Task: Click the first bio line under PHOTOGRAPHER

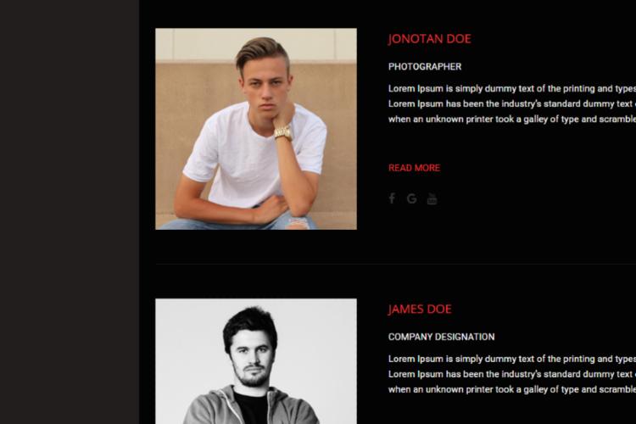Action: point(512,88)
